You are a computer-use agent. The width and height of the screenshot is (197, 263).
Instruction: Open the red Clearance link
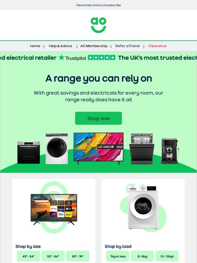coord(157,46)
